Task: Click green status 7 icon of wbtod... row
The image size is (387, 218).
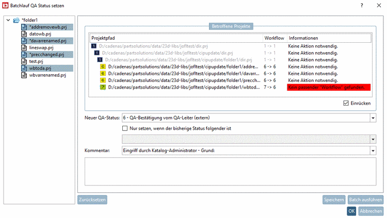Action: (x=103, y=87)
